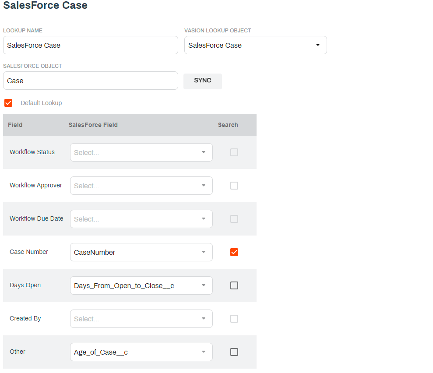Click the Days Open field label
This screenshot has width=433, height=373.
tap(25, 285)
